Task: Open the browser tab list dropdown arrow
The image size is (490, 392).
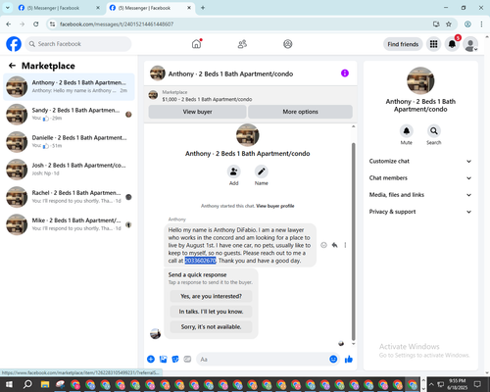Action: [x=8, y=8]
